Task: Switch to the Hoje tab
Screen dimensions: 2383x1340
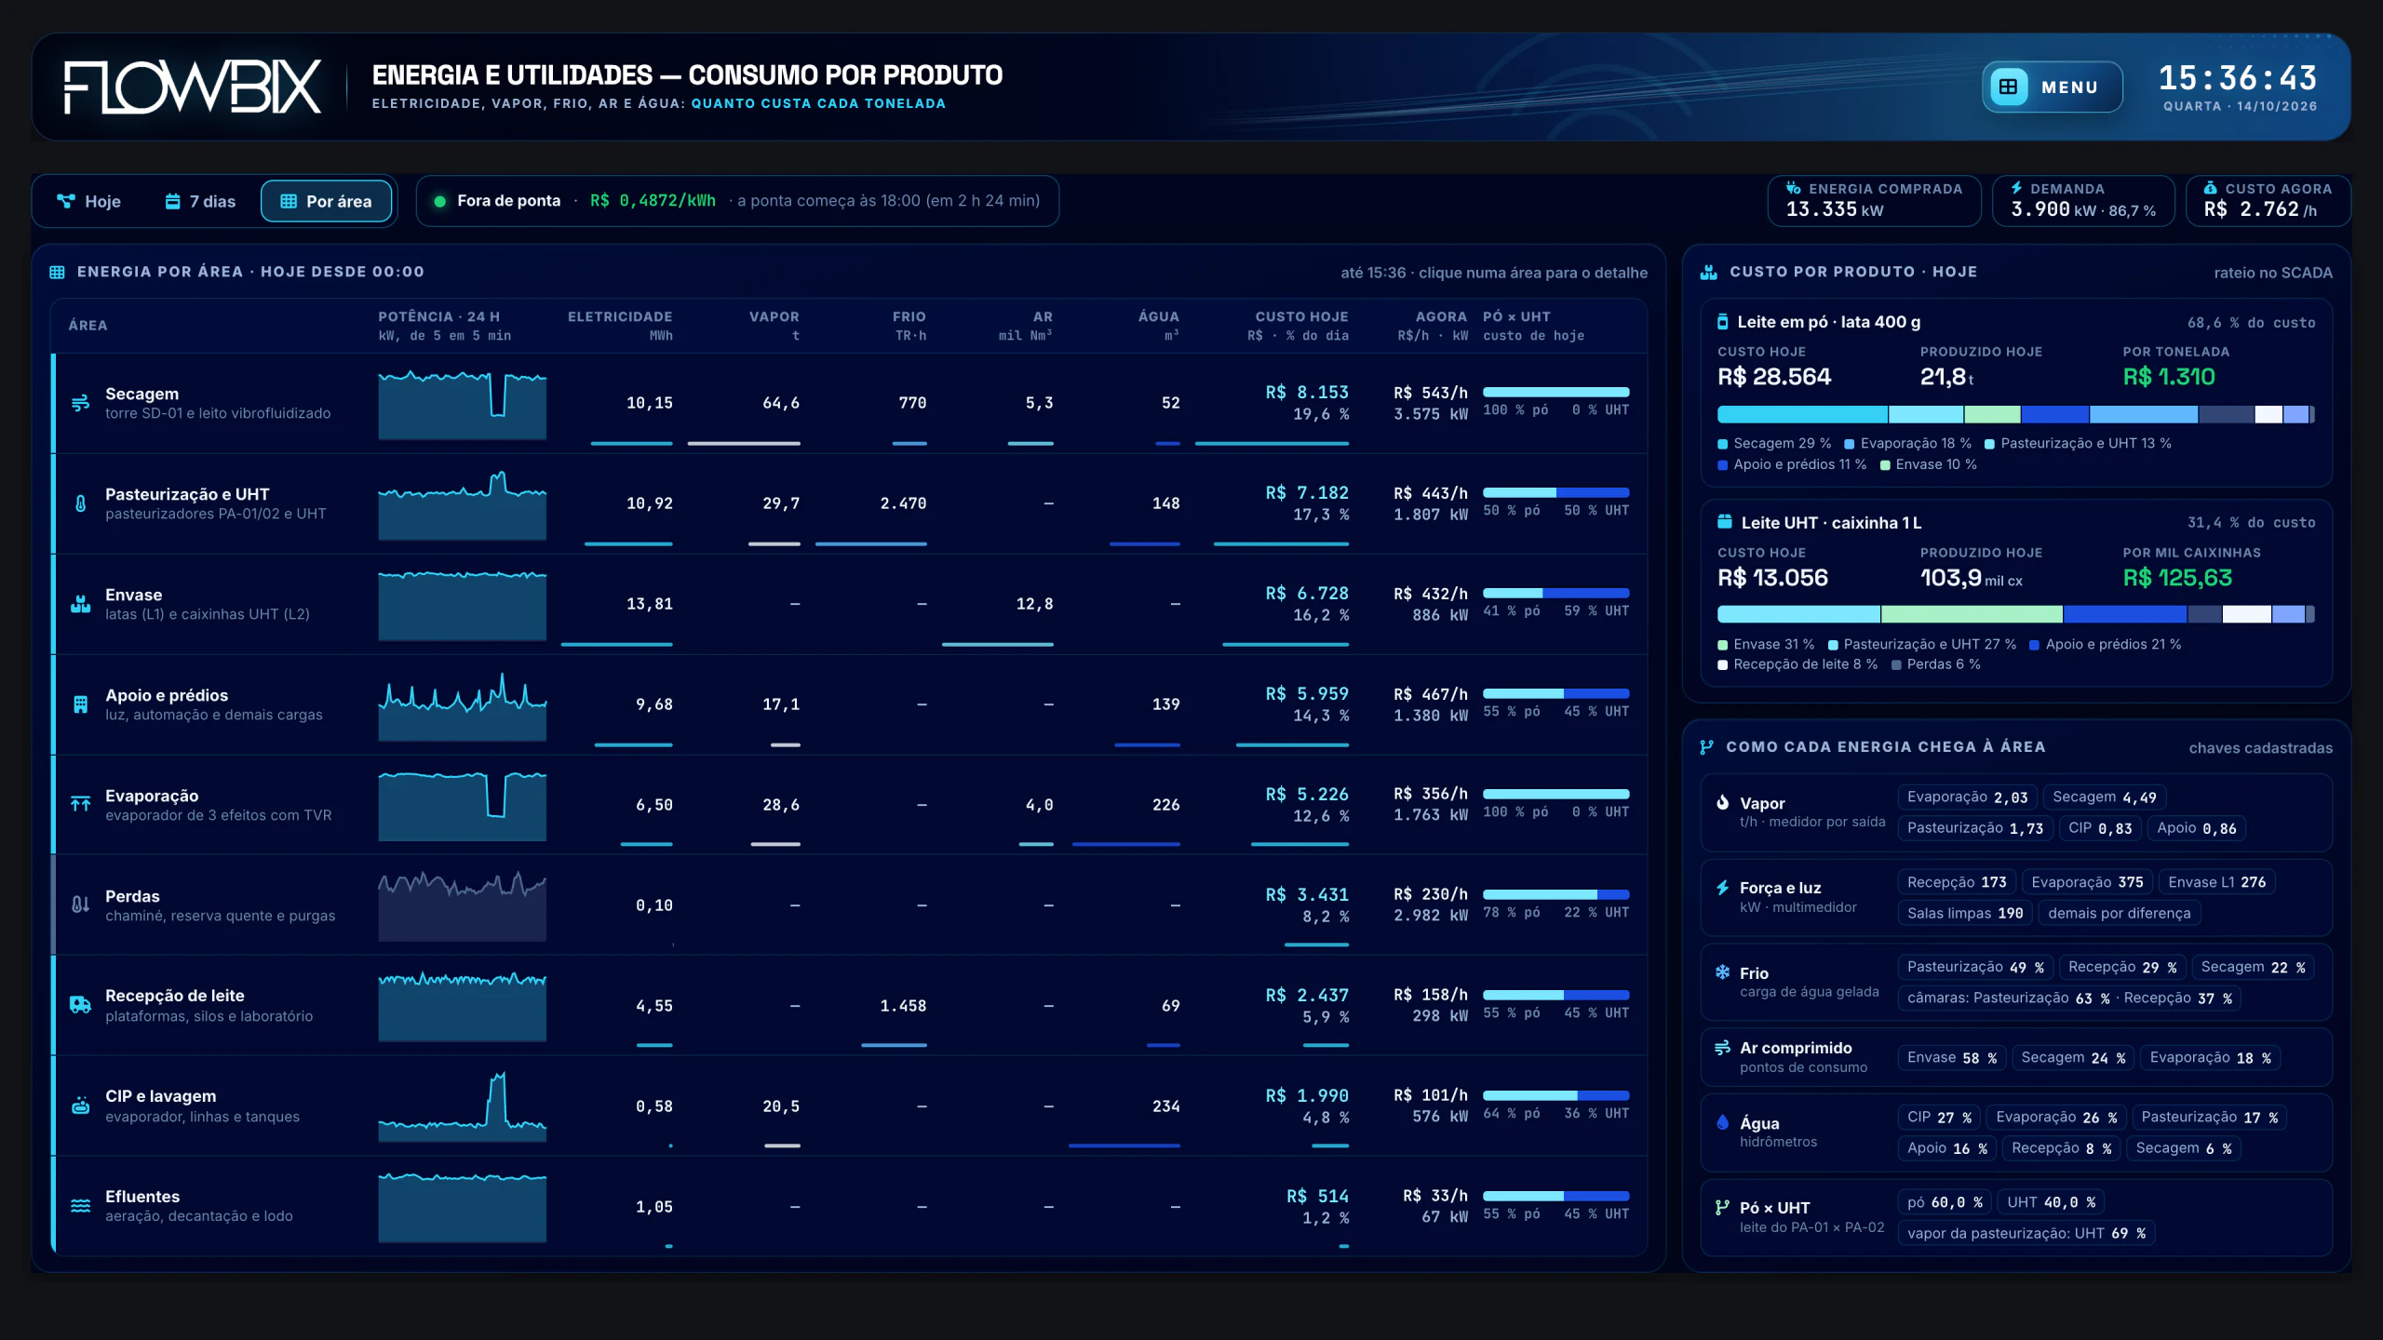Action: pos(89,201)
